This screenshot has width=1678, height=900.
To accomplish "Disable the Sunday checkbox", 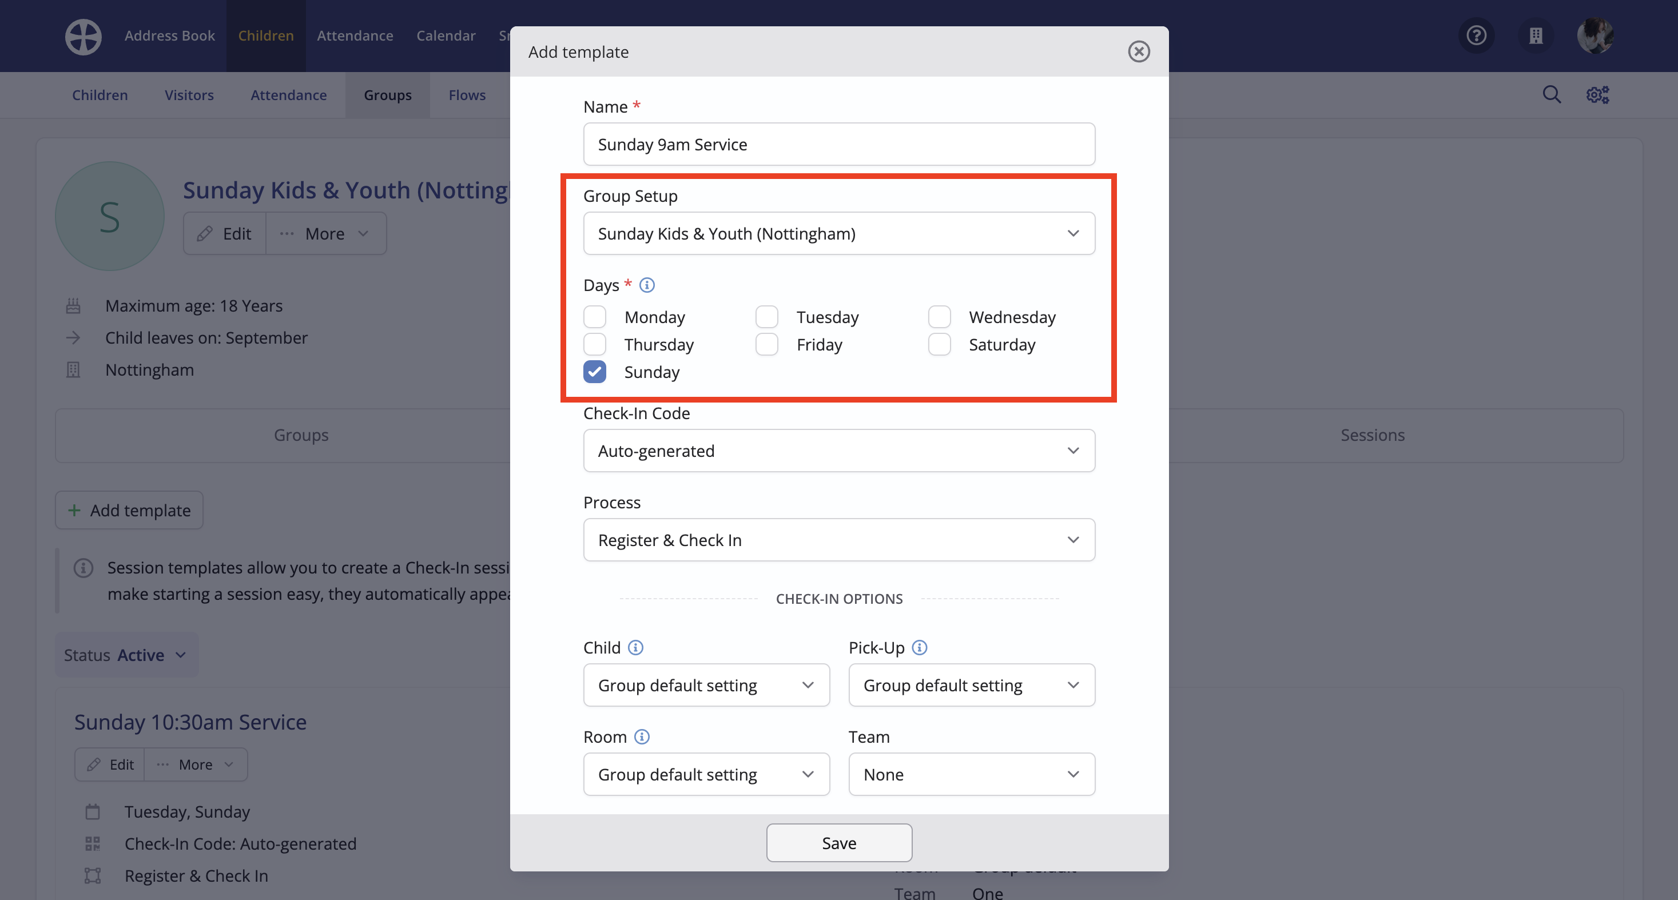I will (594, 372).
